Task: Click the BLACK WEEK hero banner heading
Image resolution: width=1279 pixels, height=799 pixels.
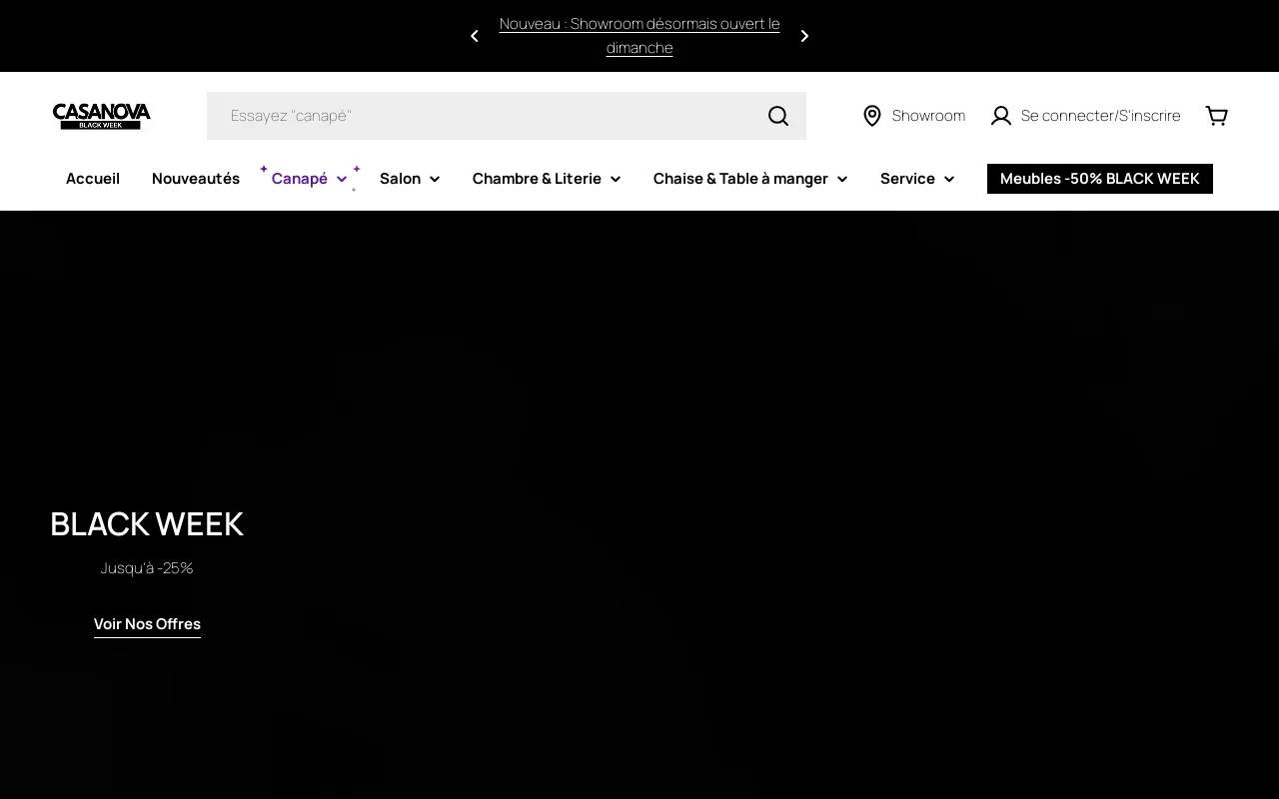Action: coord(147,524)
